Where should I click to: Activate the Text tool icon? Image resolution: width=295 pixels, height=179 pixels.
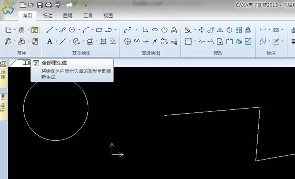point(50,41)
